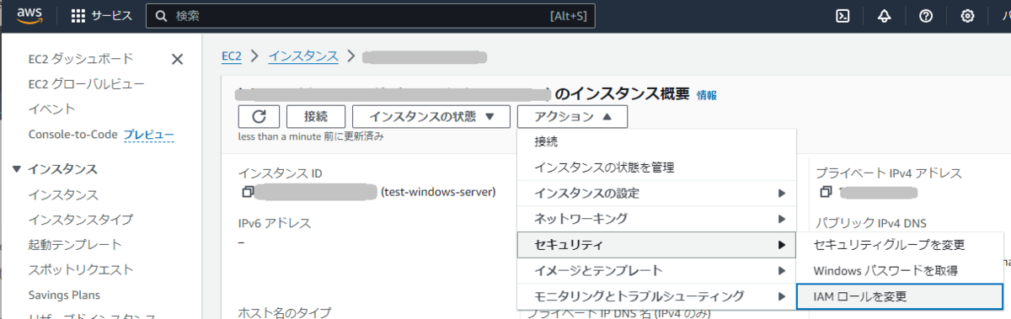
Task: Open スポットリクエスト in sidebar
Action: click(81, 270)
